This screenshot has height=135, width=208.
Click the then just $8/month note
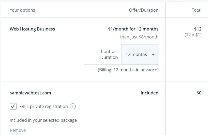[139, 37]
